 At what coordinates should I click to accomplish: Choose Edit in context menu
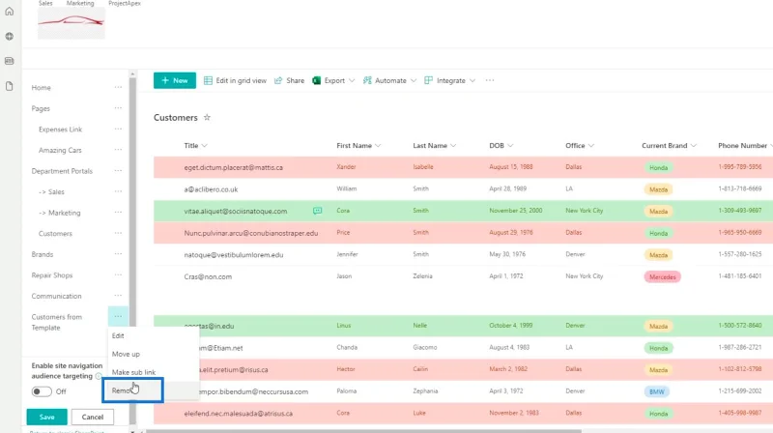pyautogui.click(x=154, y=335)
